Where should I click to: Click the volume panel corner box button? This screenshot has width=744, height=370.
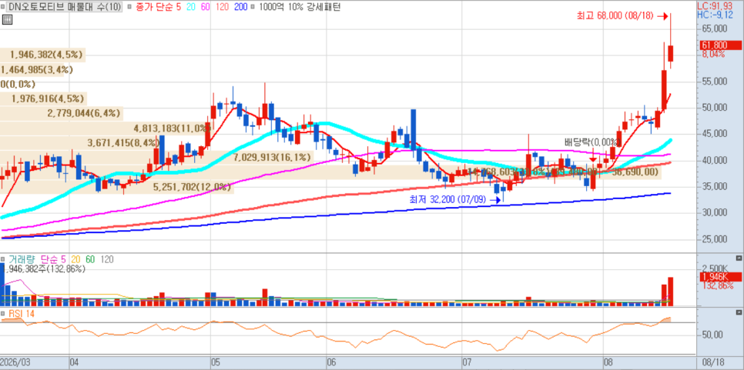(738, 258)
